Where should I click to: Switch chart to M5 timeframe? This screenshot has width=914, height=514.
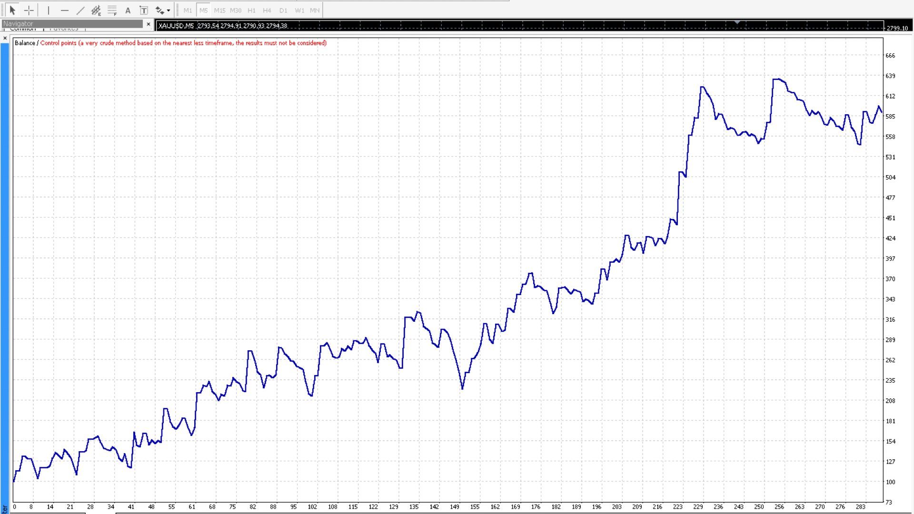[204, 10]
